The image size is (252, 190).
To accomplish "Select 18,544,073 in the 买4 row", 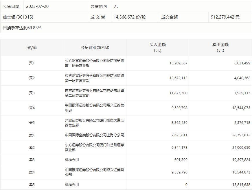I will click(x=241, y=108).
